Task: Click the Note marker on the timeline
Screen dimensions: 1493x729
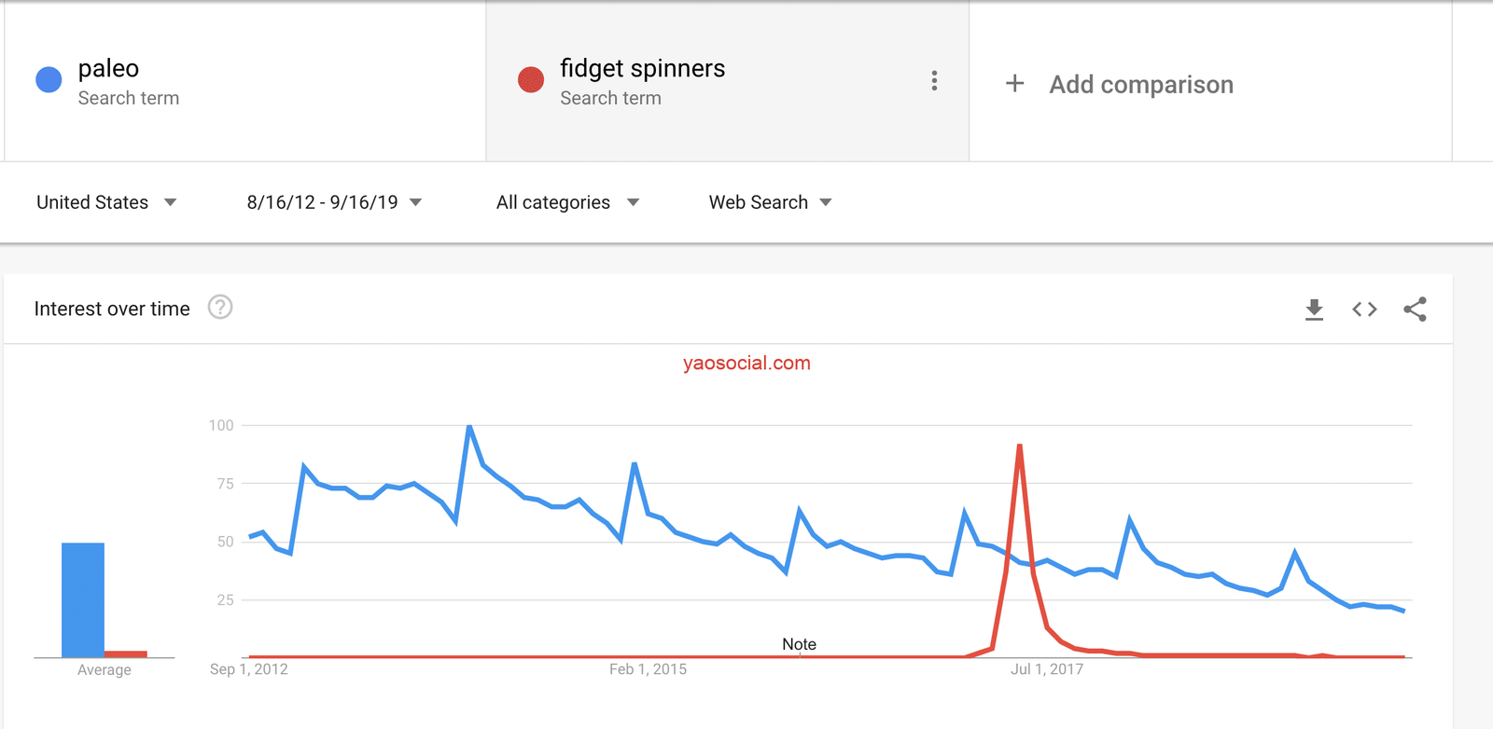Action: tap(799, 645)
